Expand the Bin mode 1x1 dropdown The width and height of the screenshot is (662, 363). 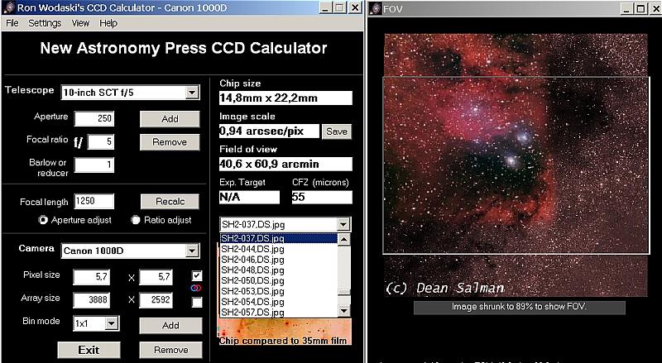click(112, 323)
